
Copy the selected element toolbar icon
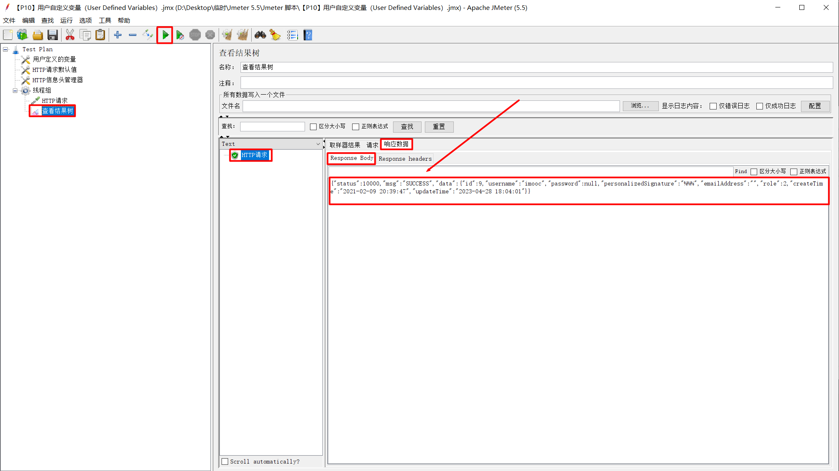point(86,35)
